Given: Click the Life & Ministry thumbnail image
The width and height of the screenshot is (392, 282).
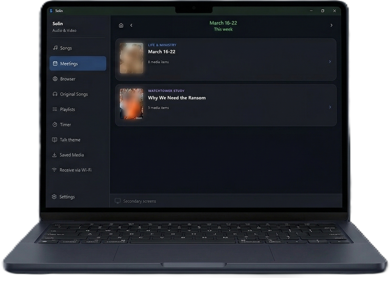Looking at the screenshot, I should pyautogui.click(x=132, y=58).
